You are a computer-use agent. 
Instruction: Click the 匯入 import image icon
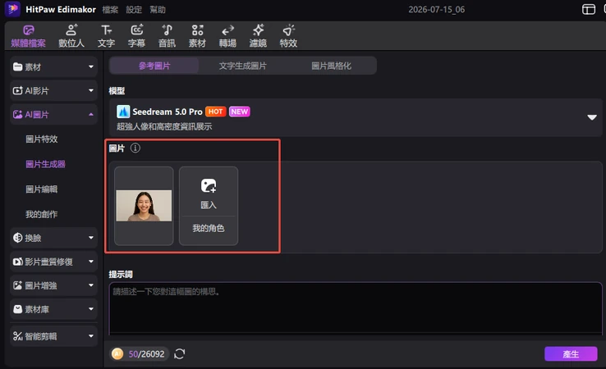tap(209, 185)
